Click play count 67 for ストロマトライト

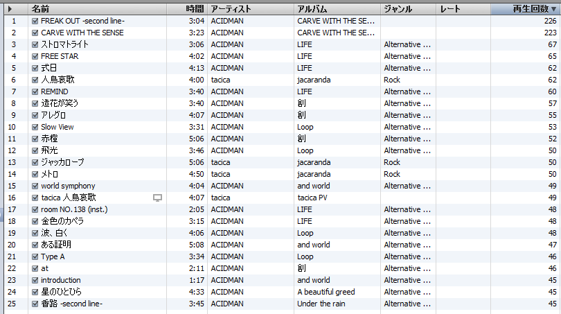552,45
